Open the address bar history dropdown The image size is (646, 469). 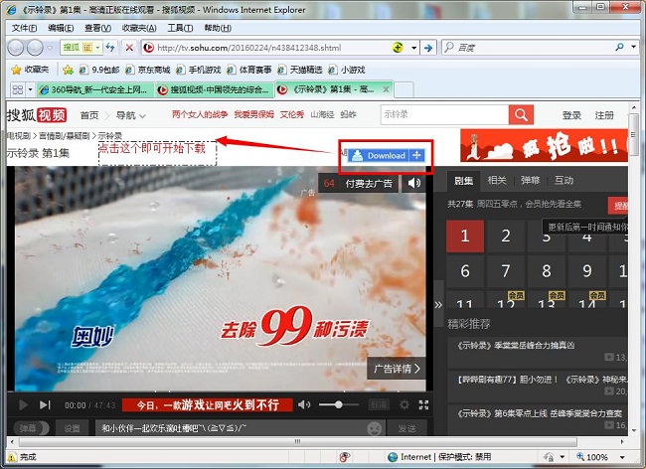tap(413, 48)
